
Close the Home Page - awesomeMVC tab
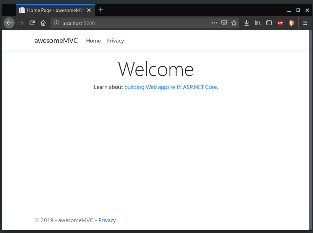pos(89,10)
